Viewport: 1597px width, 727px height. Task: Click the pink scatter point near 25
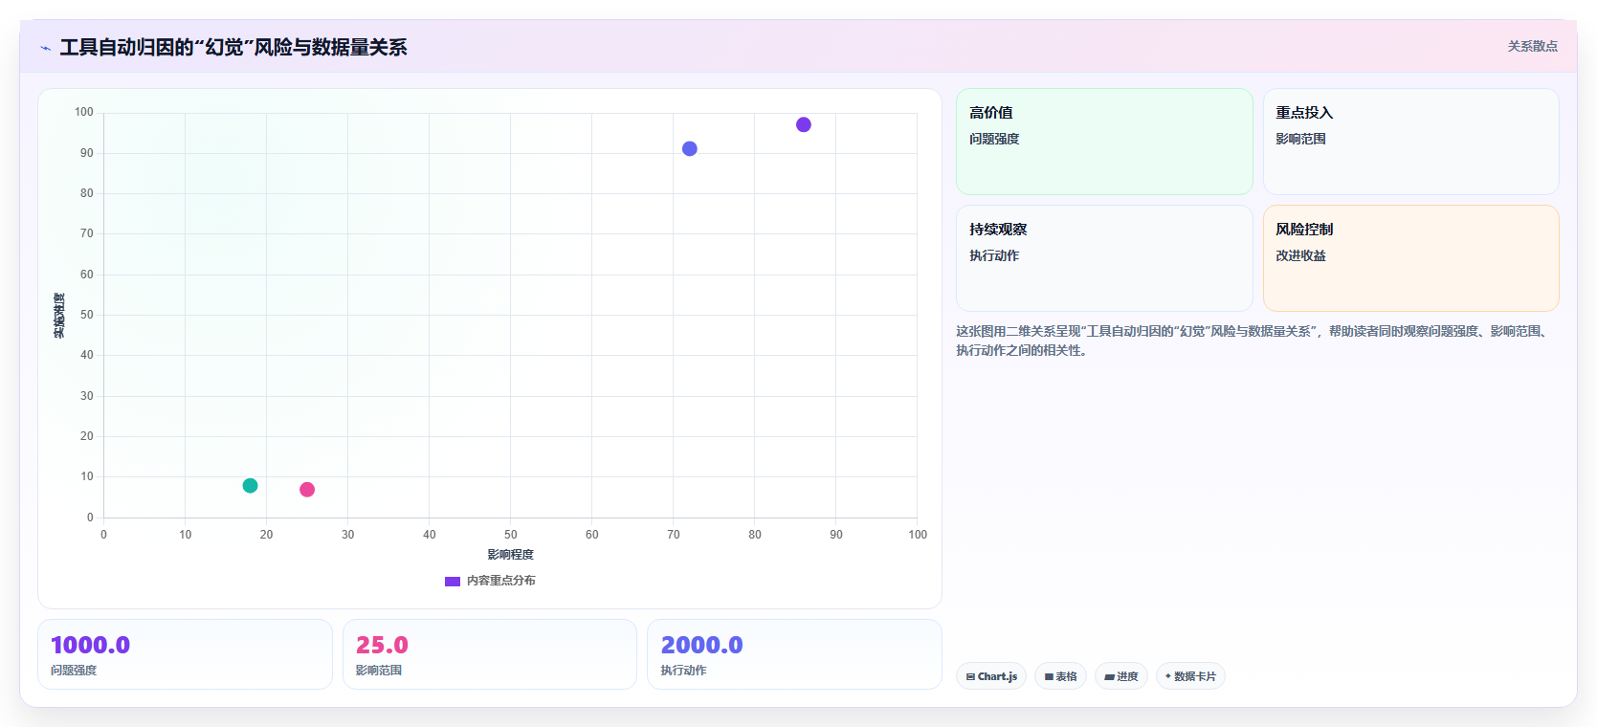[x=307, y=489]
